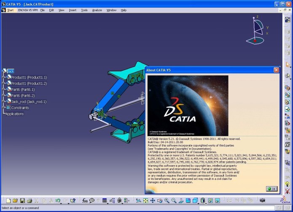Image resolution: width=293 pixels, height=212 pixels.
Task: Select the Pan arrows tool
Action: (153, 201)
